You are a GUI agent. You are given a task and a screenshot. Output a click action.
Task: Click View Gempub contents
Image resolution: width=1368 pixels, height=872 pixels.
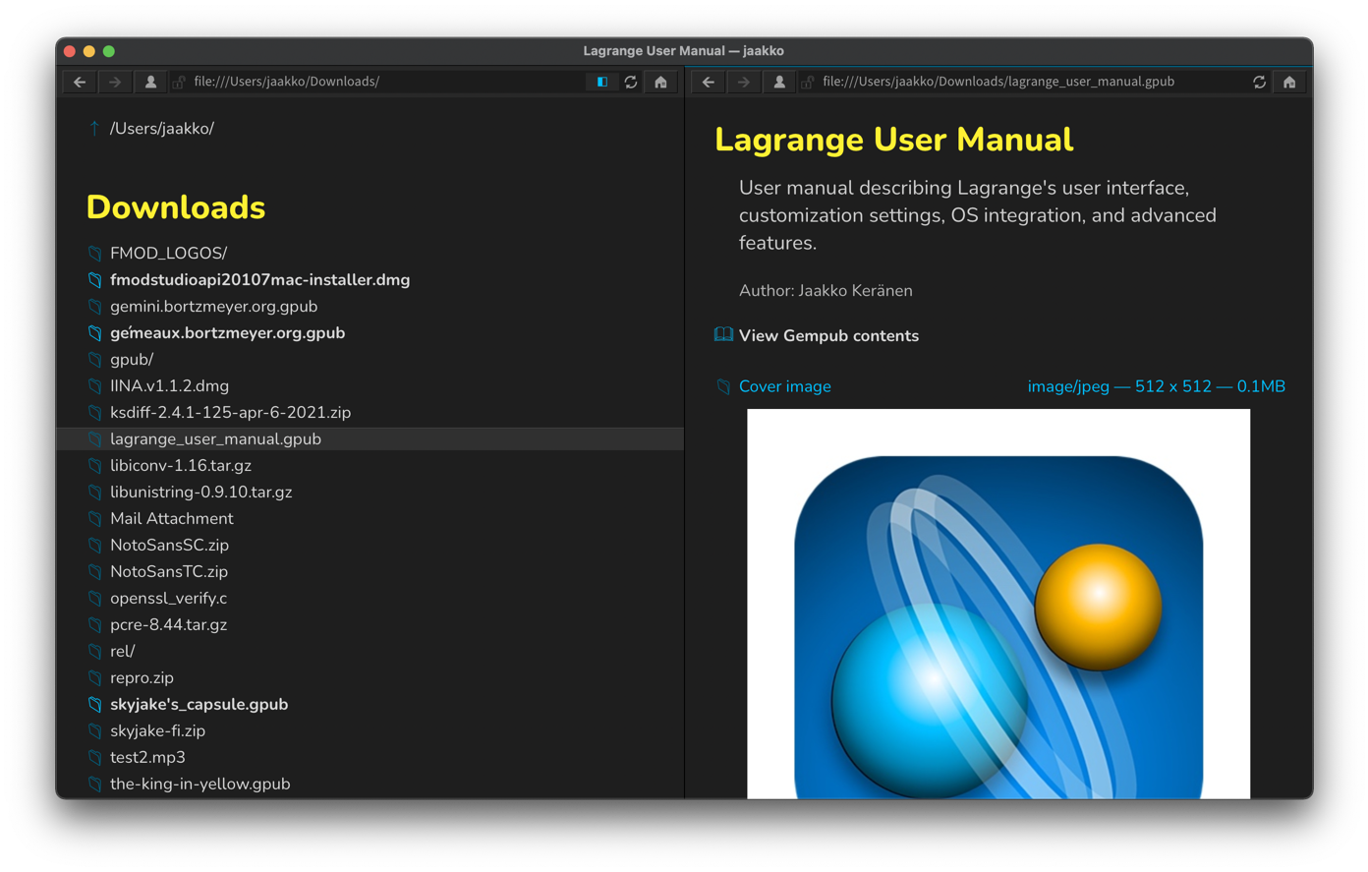pos(828,336)
